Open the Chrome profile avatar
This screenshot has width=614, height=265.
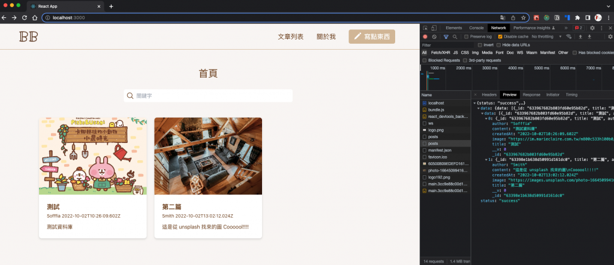pos(598,17)
